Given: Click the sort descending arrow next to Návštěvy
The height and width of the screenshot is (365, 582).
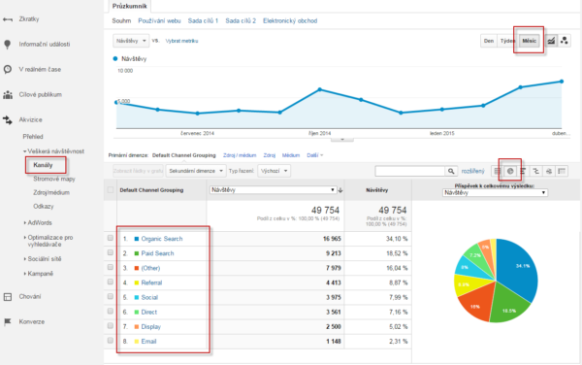Looking at the screenshot, I should pos(340,190).
